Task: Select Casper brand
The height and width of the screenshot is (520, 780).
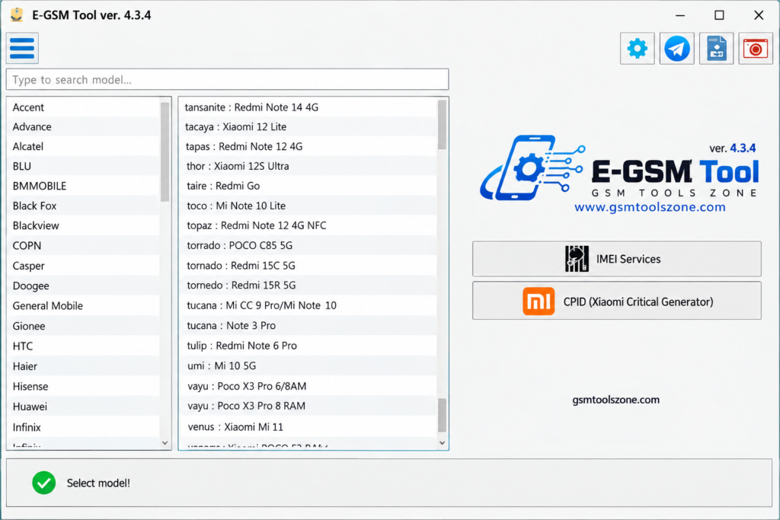Action: coord(83,266)
